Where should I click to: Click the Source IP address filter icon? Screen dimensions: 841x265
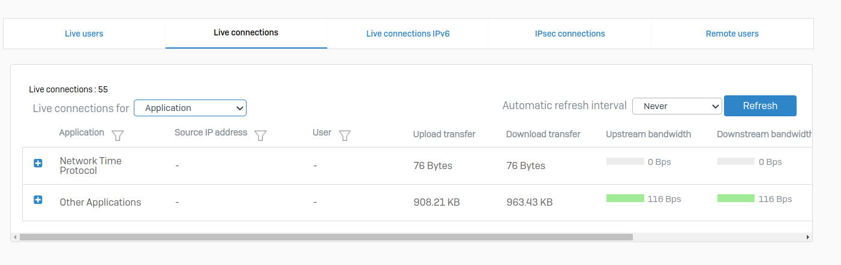coord(260,135)
